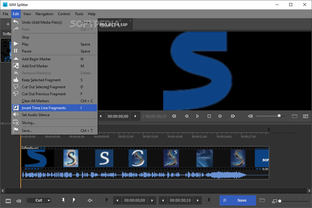
Task: Click the blue Save button
Action: pos(238,200)
